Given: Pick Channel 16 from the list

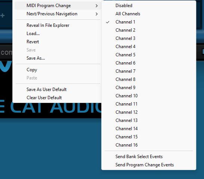Looking at the screenshot, I should pos(149,145).
